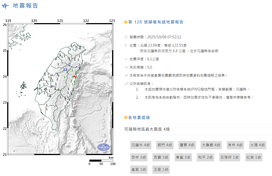Open the 太魯閣 4級 station tag

click(211, 145)
